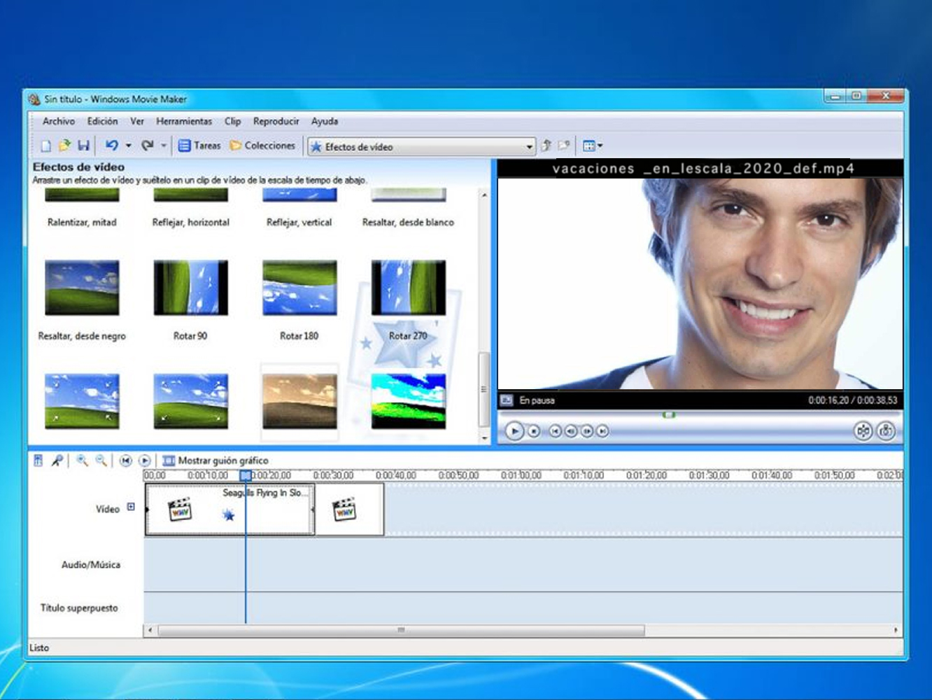Toggle the Tareas pane button
The height and width of the screenshot is (700, 932).
pos(199,146)
